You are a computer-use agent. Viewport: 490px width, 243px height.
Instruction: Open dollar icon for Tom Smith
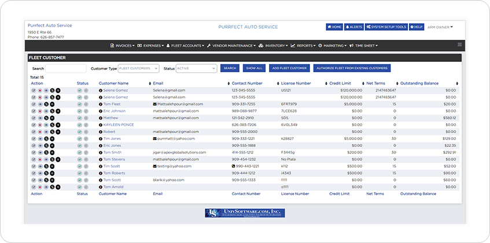(46, 152)
